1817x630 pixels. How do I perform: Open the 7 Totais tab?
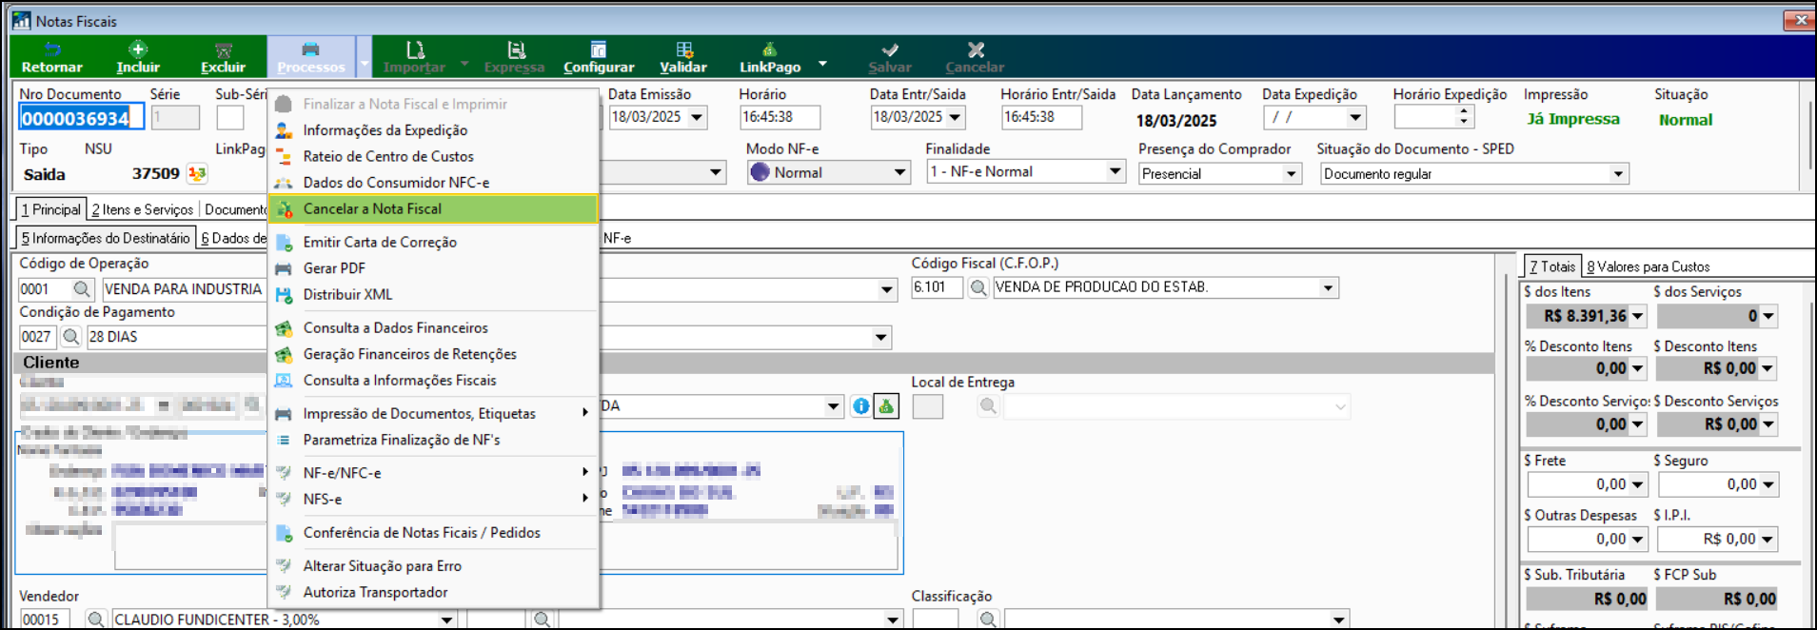pos(1552,266)
